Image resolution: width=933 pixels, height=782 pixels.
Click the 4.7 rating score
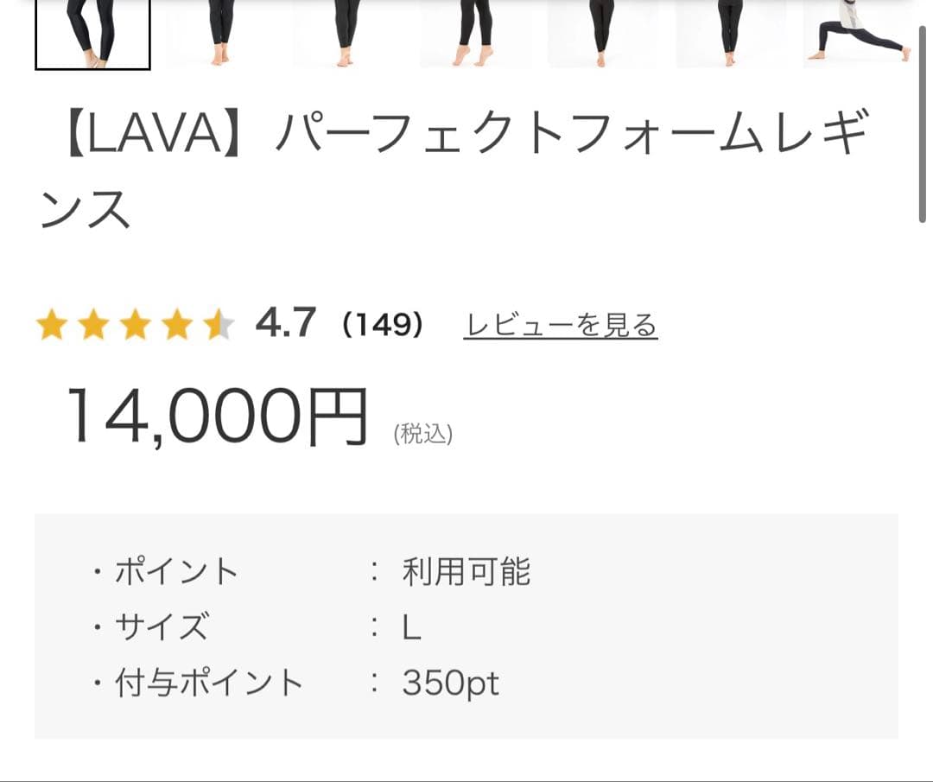(x=285, y=326)
